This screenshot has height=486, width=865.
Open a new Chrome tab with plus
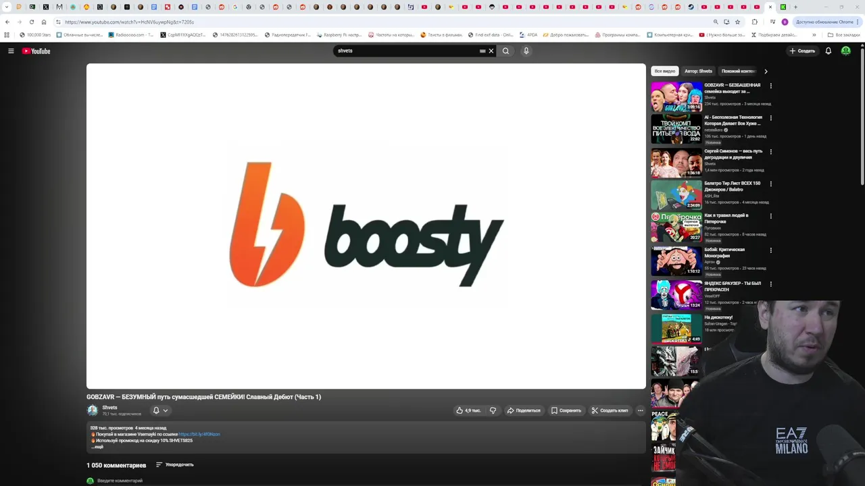coord(795,7)
